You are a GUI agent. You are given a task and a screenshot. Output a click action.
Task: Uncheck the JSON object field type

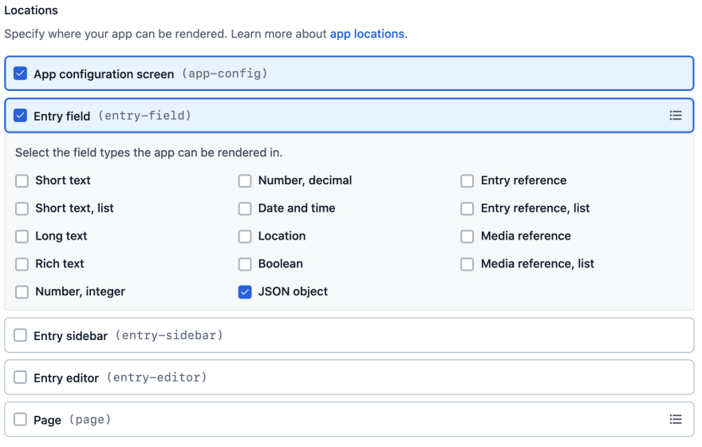(x=245, y=292)
